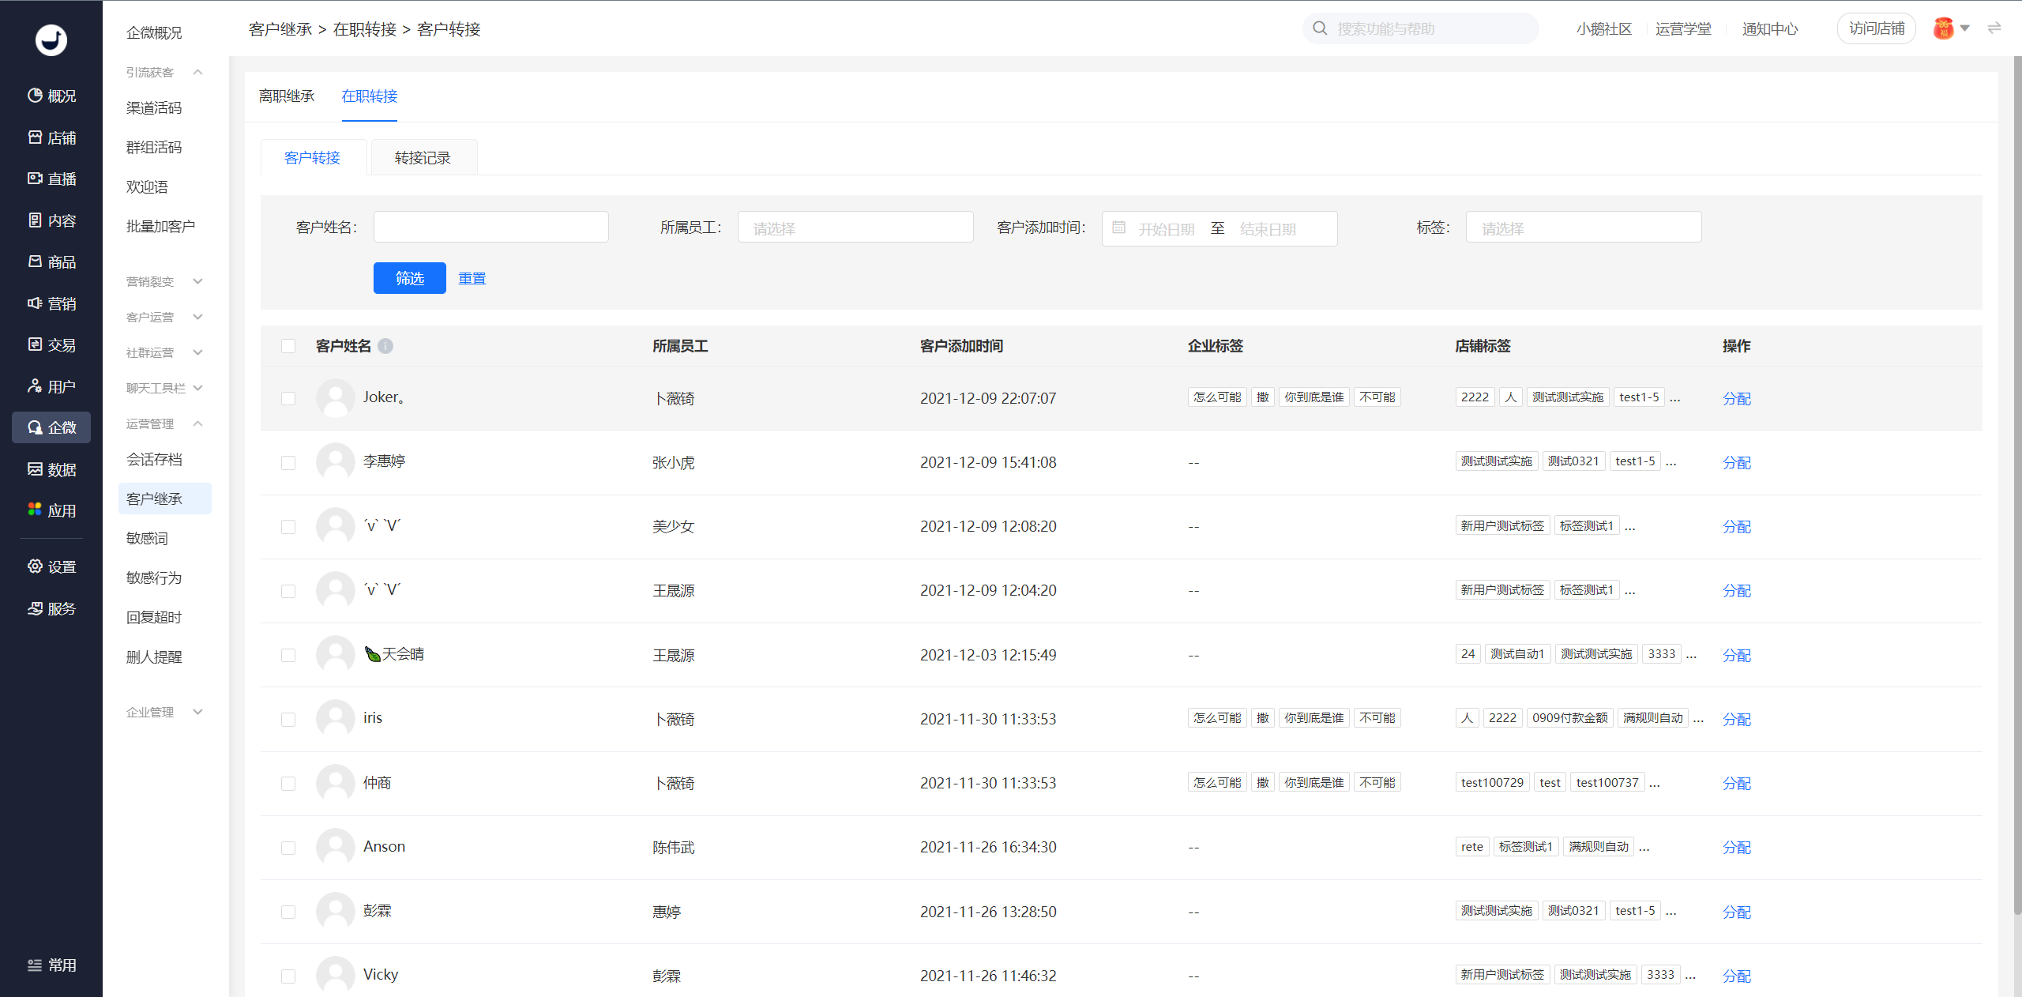Open 营销 sidebar item
The width and height of the screenshot is (2022, 997).
tap(51, 303)
